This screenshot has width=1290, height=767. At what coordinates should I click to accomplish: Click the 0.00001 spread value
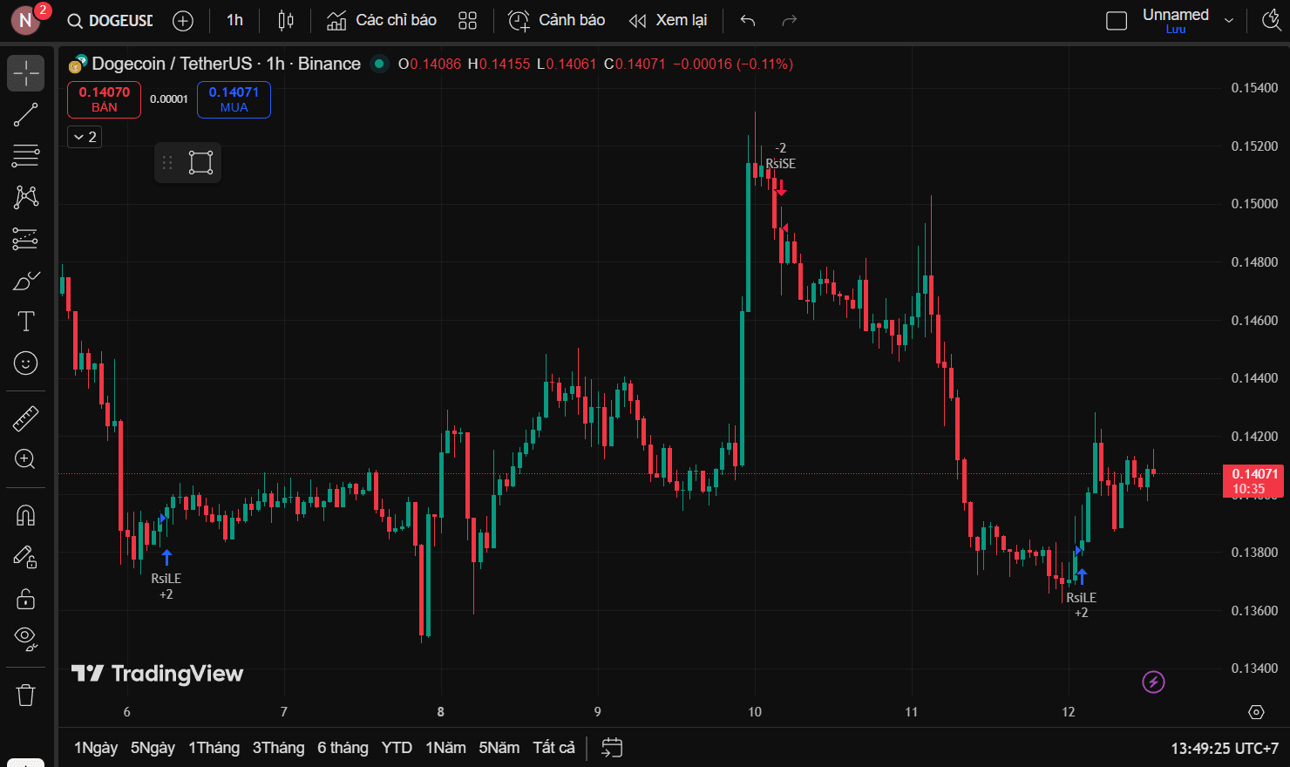(169, 99)
